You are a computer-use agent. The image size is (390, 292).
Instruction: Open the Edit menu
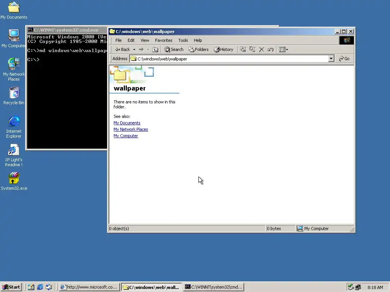(131, 40)
